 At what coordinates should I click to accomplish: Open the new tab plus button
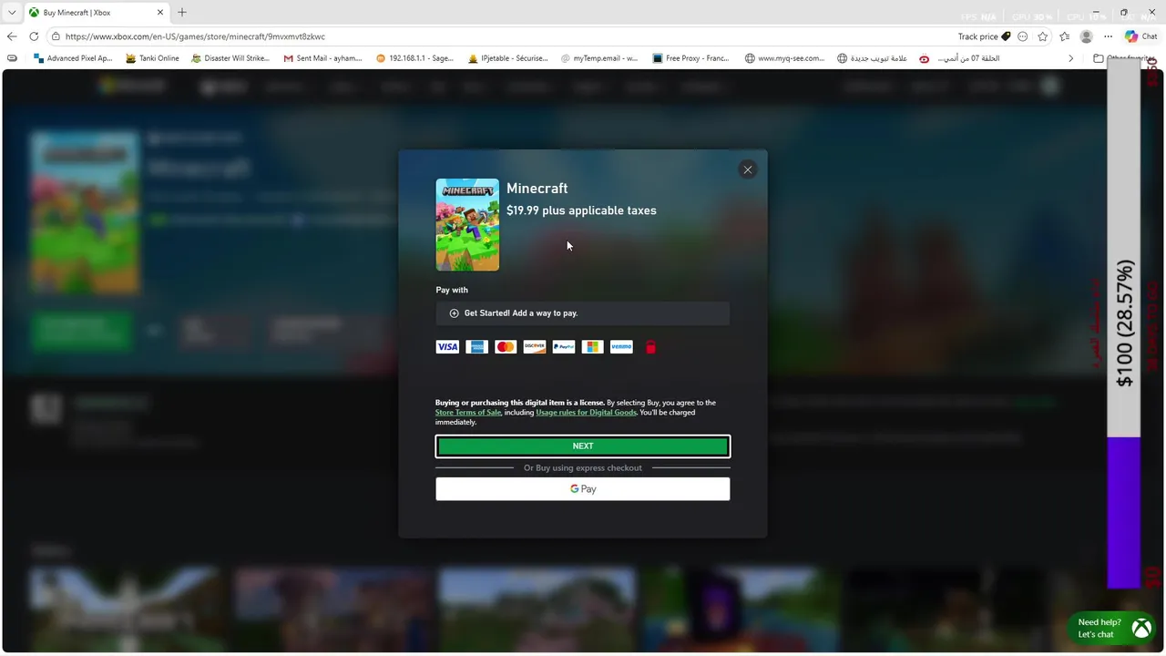182,13
